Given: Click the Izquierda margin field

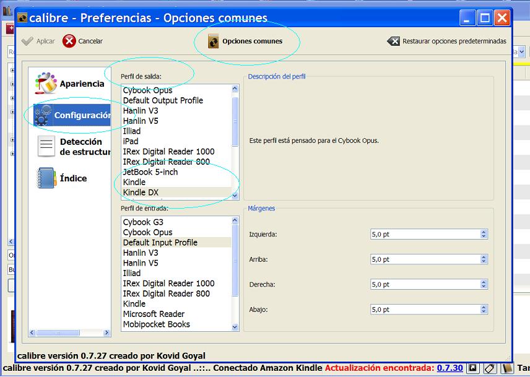Looking at the screenshot, I should tap(429, 234).
